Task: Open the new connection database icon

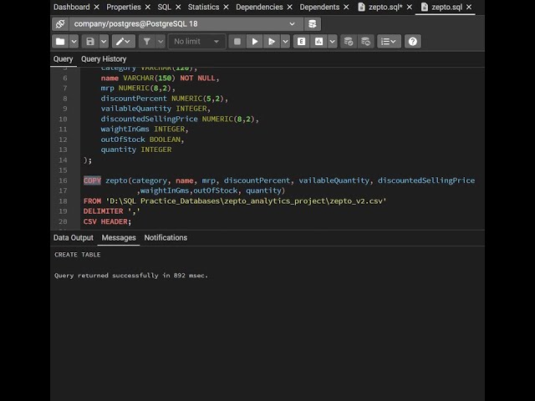Action: (312, 24)
